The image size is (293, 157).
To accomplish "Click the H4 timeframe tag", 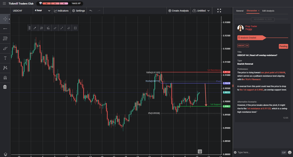I will [247, 46].
